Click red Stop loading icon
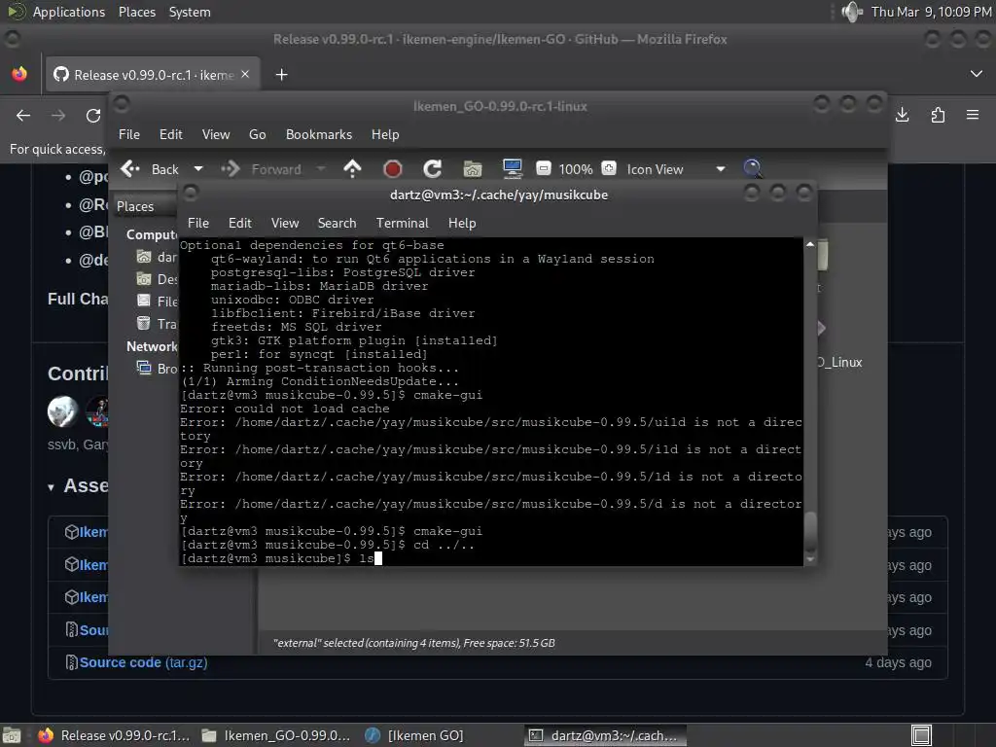The height and width of the screenshot is (747, 996). (393, 169)
